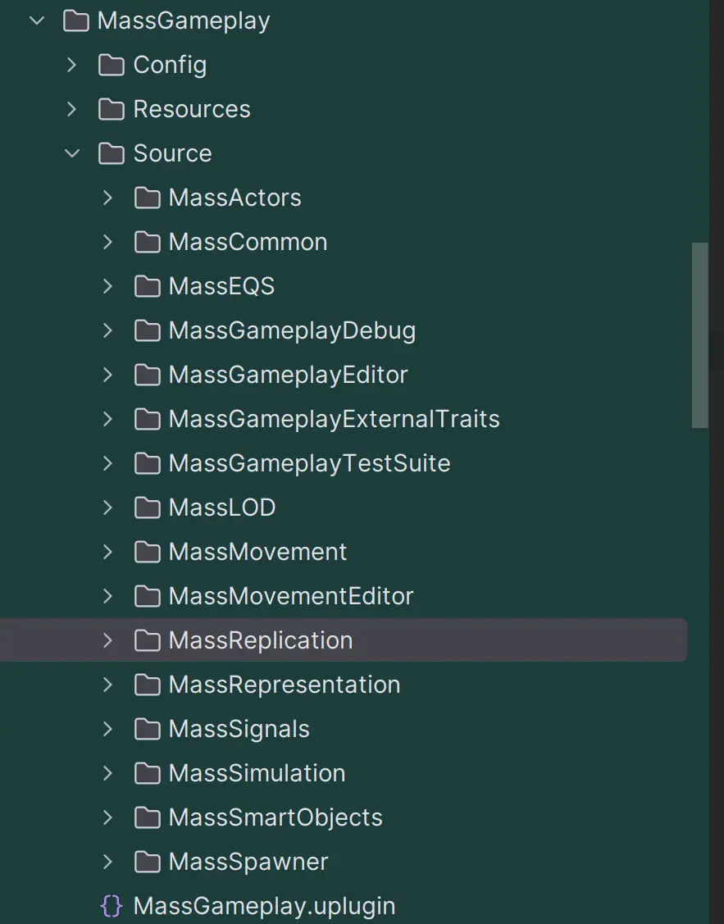The width and height of the screenshot is (724, 924).
Task: Select the MassRepresentation tree entry
Action: point(284,685)
